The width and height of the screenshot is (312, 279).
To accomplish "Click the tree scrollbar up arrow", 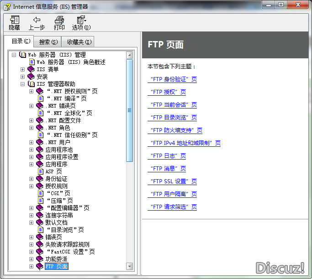I will coord(130,55).
